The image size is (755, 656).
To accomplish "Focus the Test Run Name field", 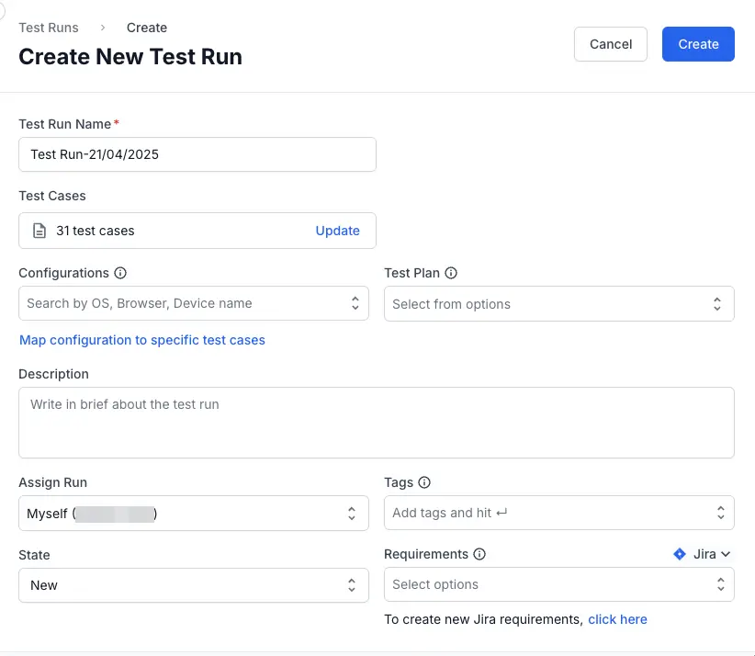I will click(197, 154).
